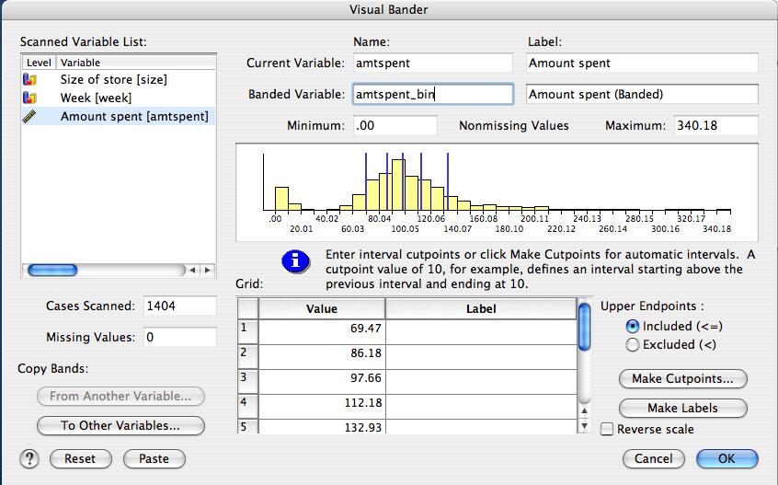The image size is (778, 485).
Task: Click the value cell 97.66
Action: pos(322,382)
